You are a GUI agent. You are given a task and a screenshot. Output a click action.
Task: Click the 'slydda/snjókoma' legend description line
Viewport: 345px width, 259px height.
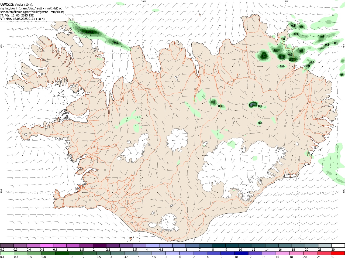32,12
